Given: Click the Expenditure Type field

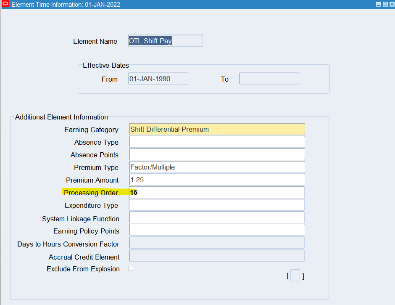Looking at the screenshot, I should (x=217, y=205).
